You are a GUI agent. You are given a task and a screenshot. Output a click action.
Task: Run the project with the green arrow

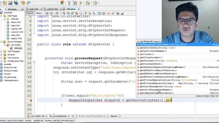81,3
